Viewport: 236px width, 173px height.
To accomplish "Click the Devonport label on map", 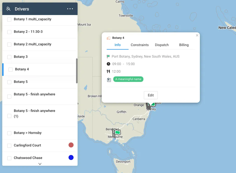I will [x=123, y=162].
